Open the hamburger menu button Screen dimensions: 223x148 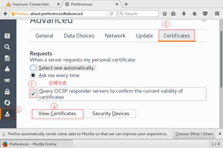click(217, 14)
